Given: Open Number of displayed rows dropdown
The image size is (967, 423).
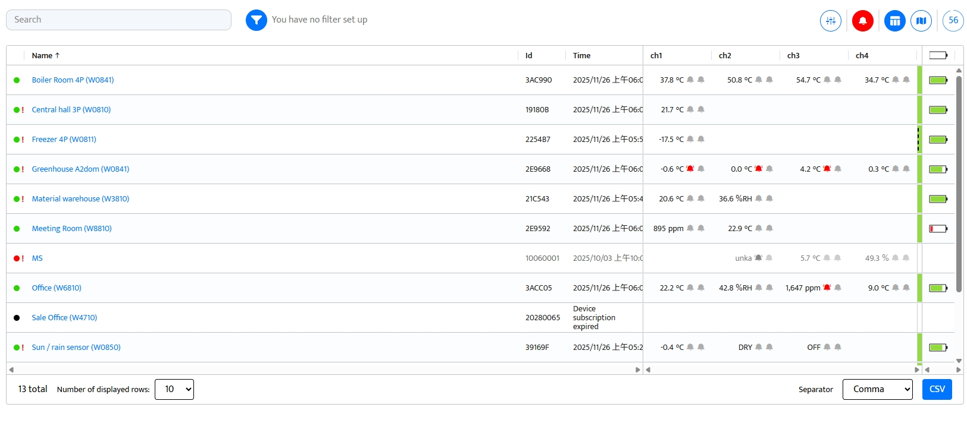Looking at the screenshot, I should click(174, 389).
